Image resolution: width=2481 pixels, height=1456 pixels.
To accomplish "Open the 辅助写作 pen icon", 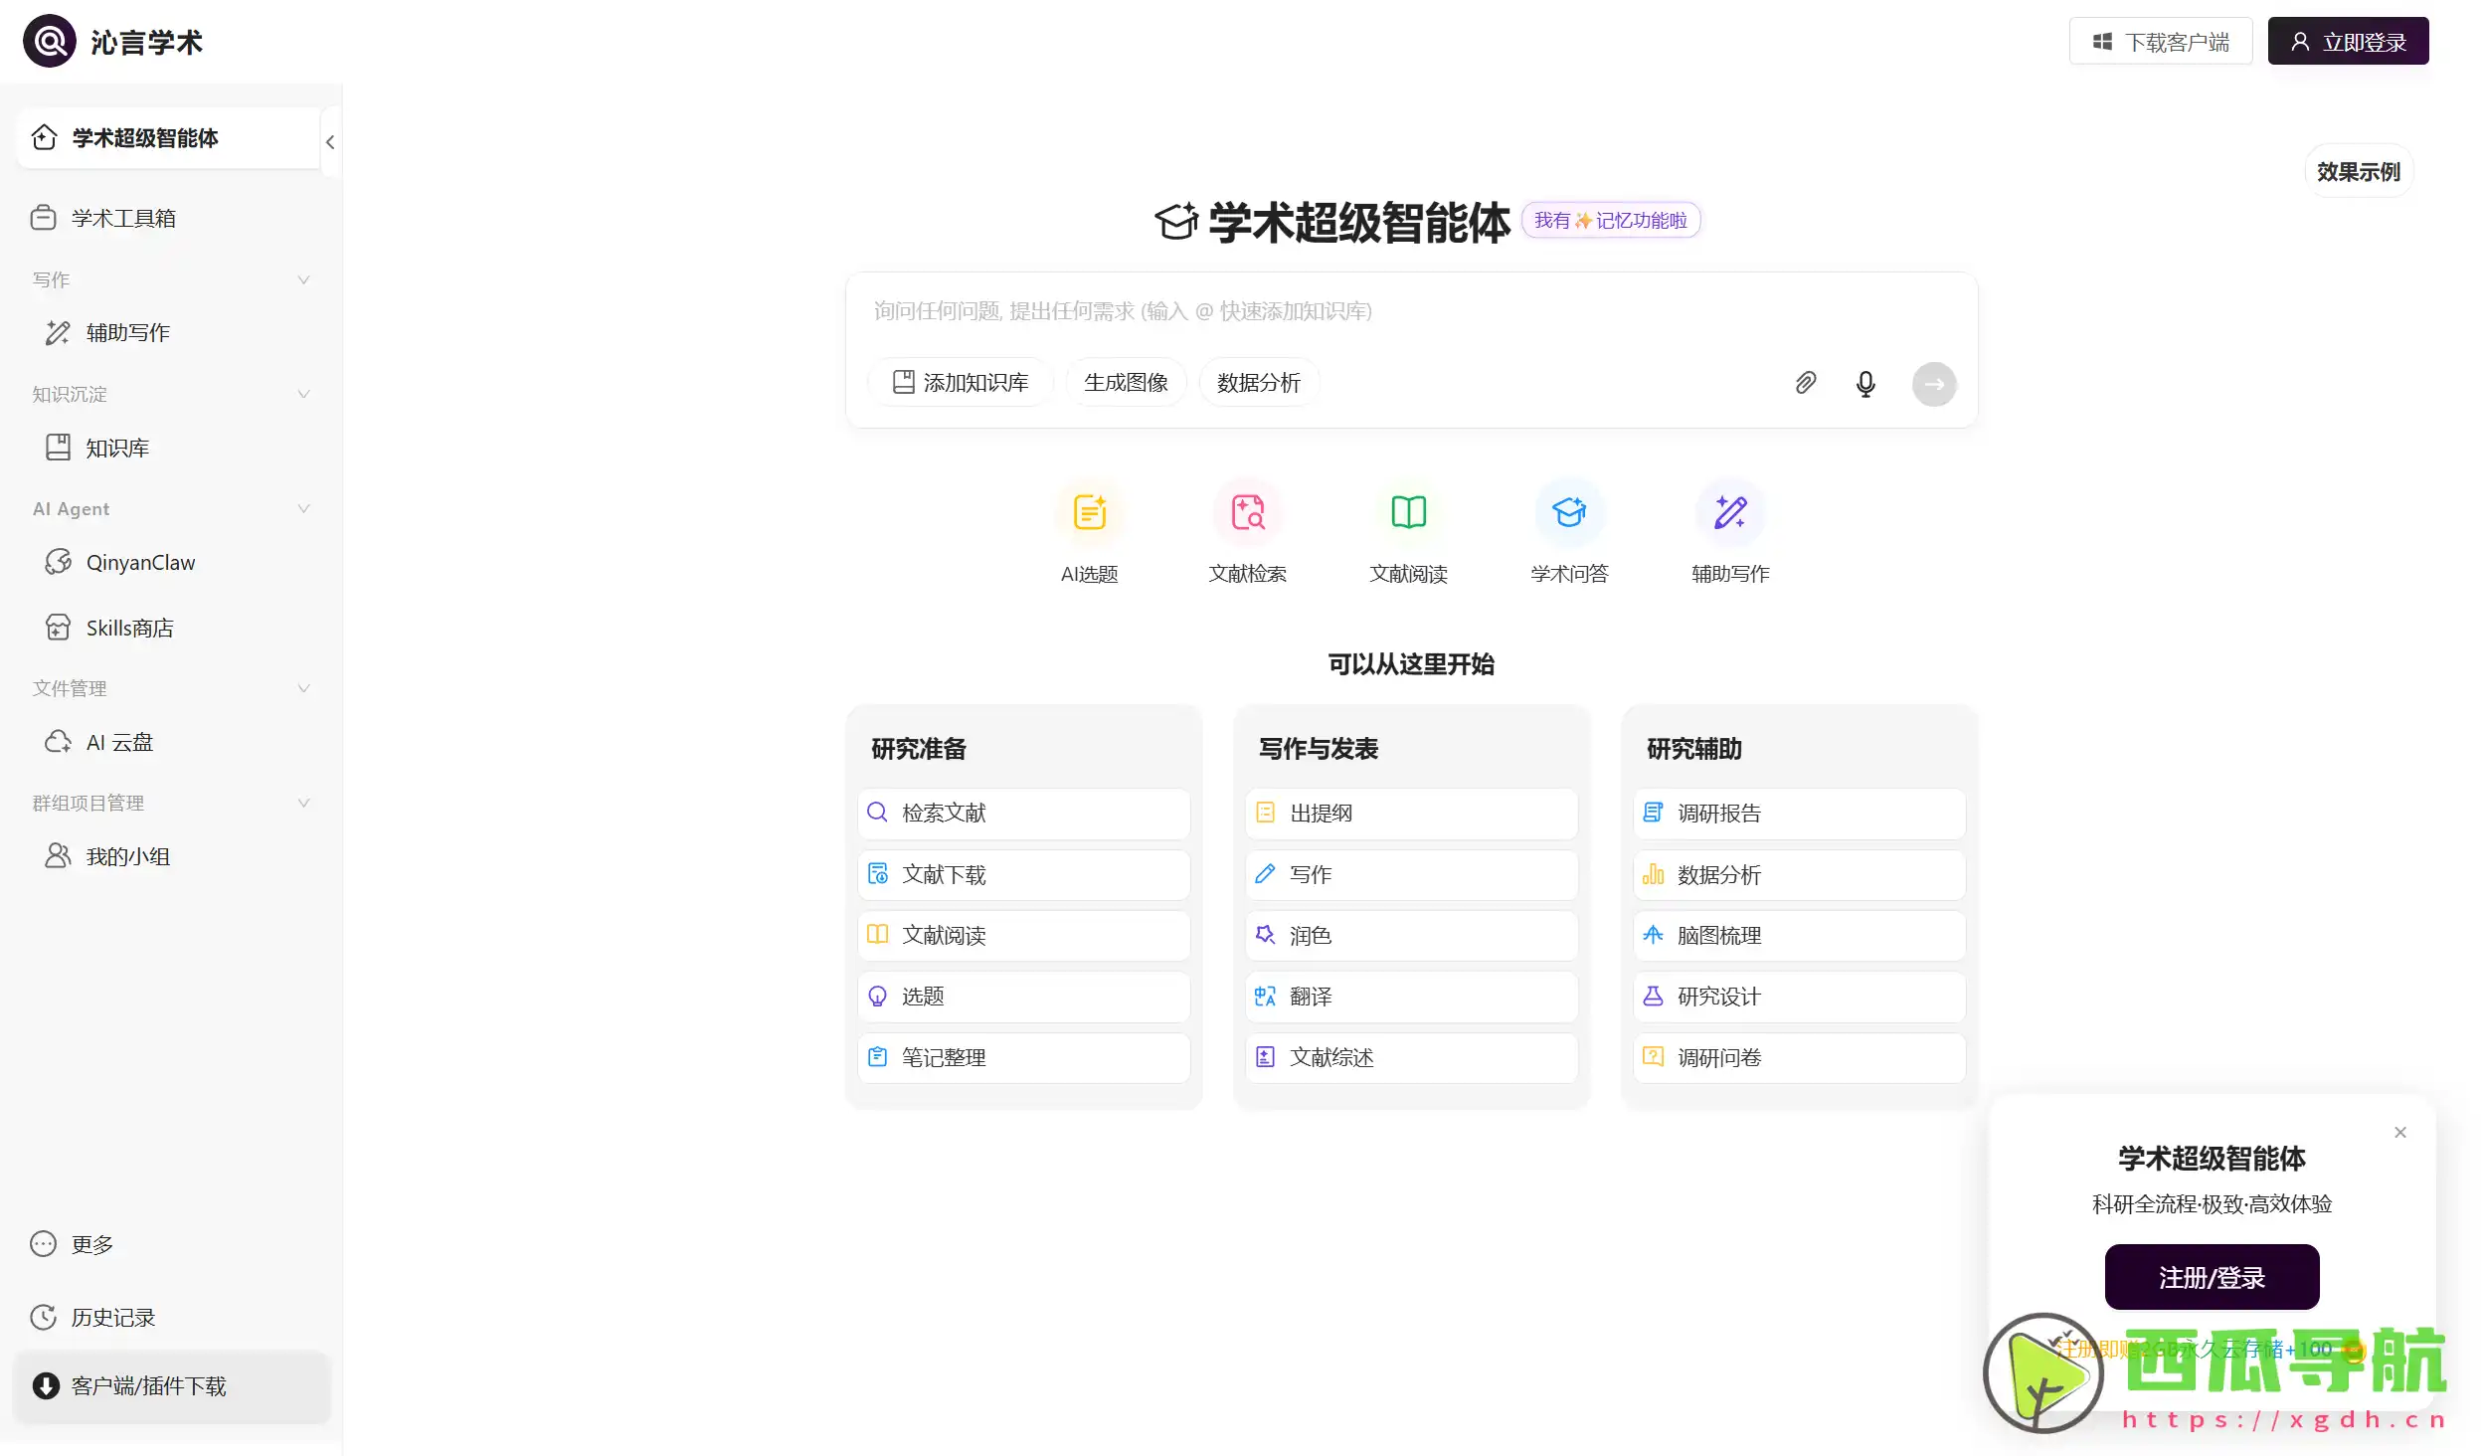I will click(x=1729, y=512).
